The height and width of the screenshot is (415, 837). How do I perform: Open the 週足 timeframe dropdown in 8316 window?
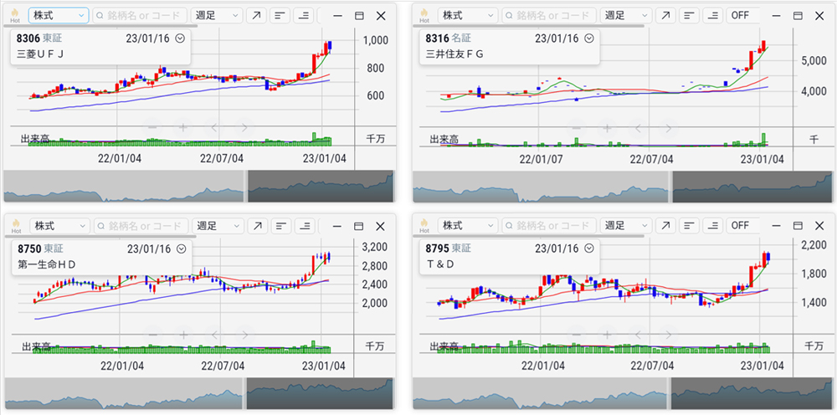click(625, 15)
